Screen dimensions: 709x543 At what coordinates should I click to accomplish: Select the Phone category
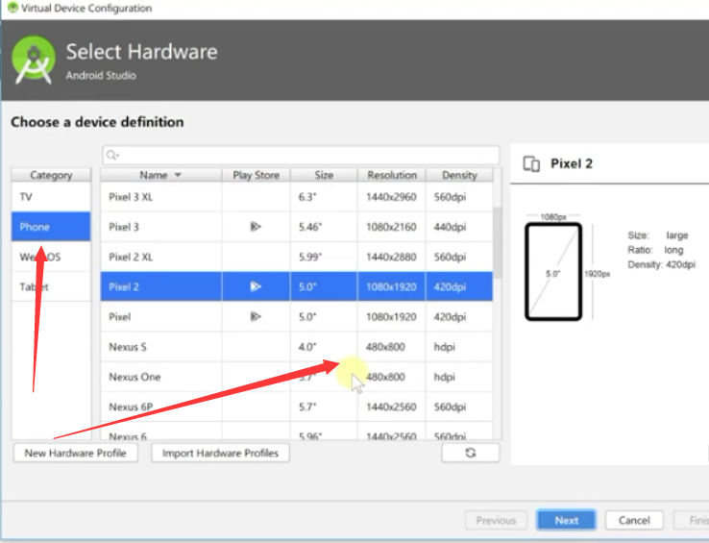coord(51,227)
